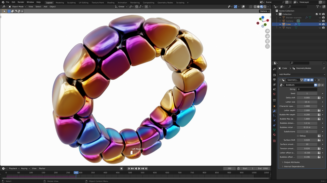Toggle Collection exclude checkbox in outliner
This screenshot has width=327, height=183.
317,14
